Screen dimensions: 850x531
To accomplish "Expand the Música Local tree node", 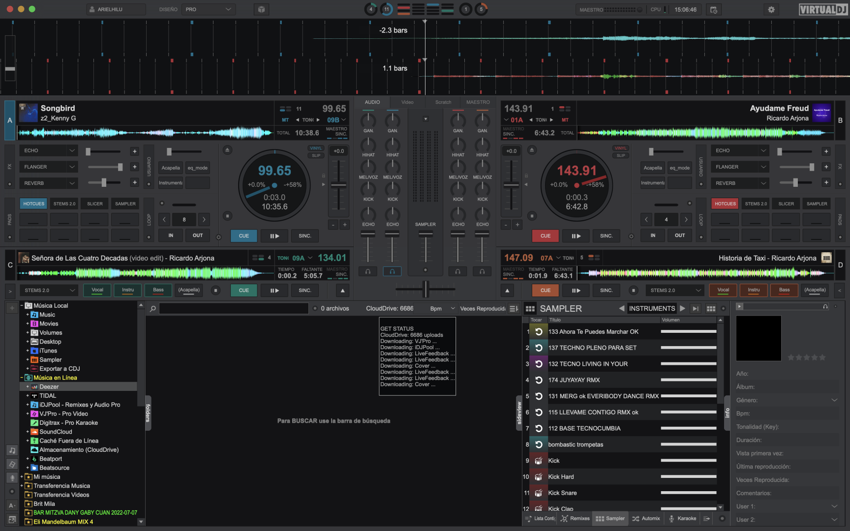I will click(x=22, y=306).
